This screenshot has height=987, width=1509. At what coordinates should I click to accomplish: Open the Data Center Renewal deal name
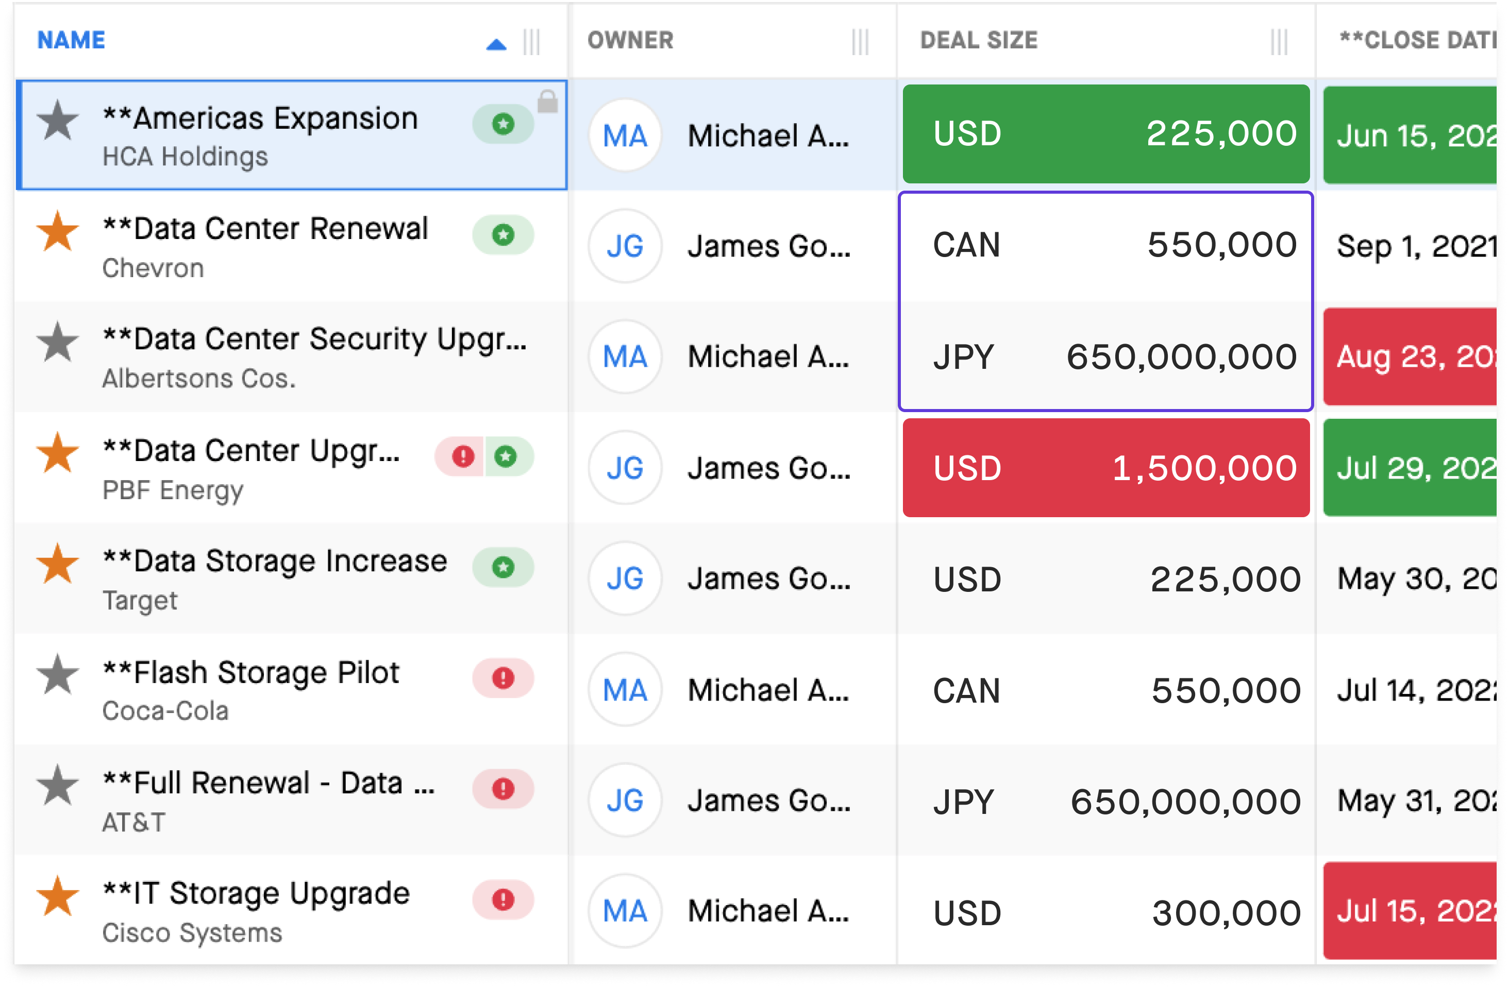pos(265,229)
